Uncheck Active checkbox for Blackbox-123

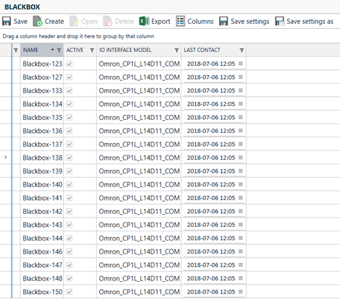tap(69, 64)
